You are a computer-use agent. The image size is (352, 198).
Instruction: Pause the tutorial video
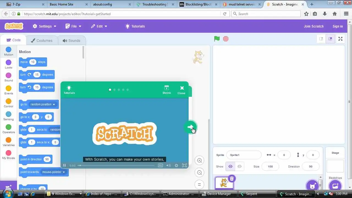coord(64,165)
